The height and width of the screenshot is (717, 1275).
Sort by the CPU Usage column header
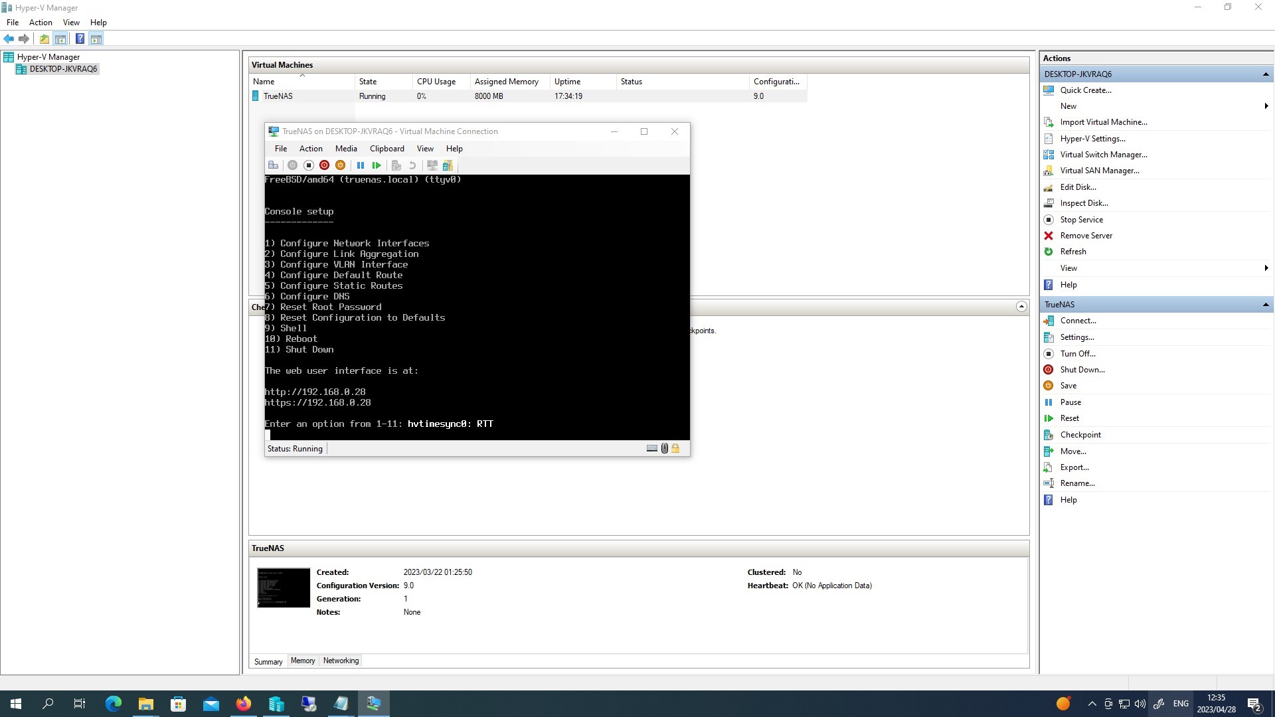tap(441, 82)
